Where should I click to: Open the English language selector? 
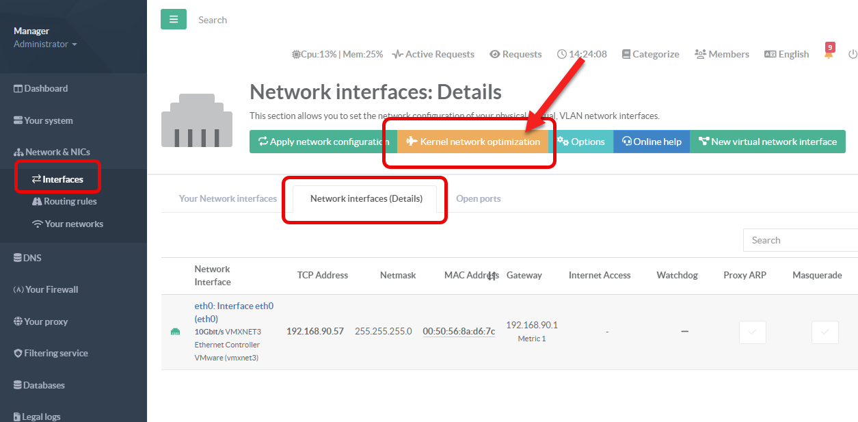pos(786,54)
